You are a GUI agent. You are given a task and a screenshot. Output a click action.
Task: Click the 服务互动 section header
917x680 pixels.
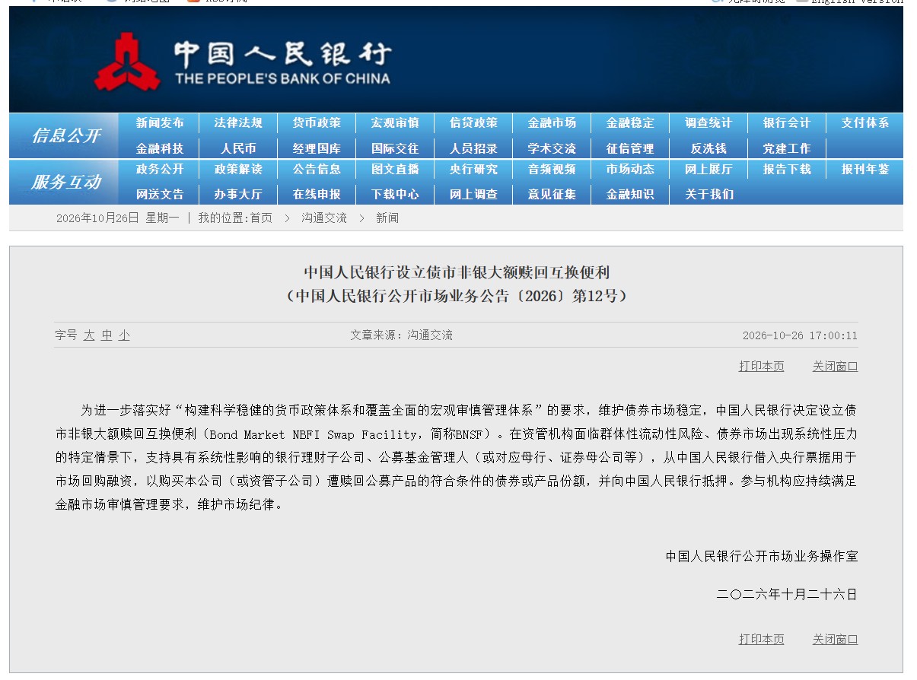pyautogui.click(x=65, y=182)
